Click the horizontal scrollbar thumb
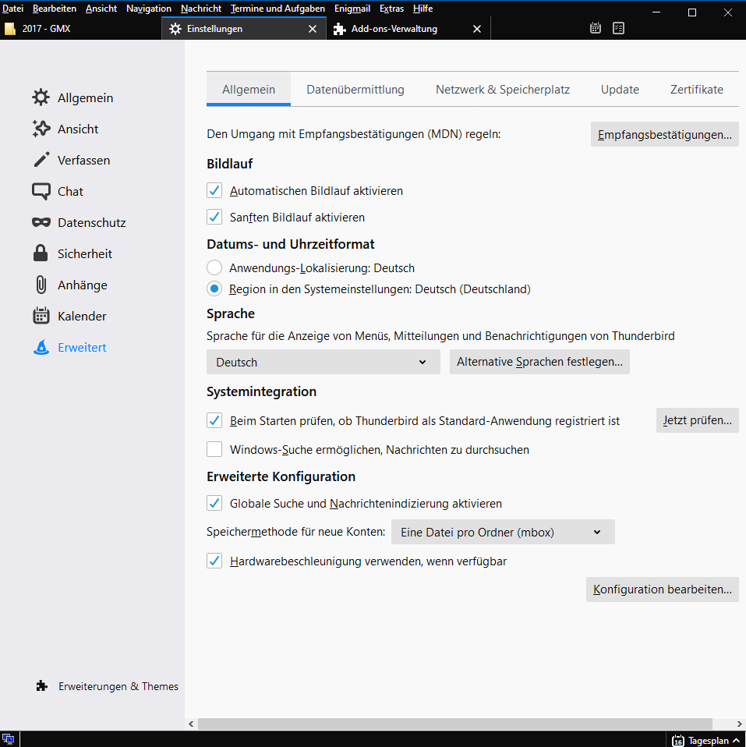Viewport: 746px width, 747px height. pos(455,724)
